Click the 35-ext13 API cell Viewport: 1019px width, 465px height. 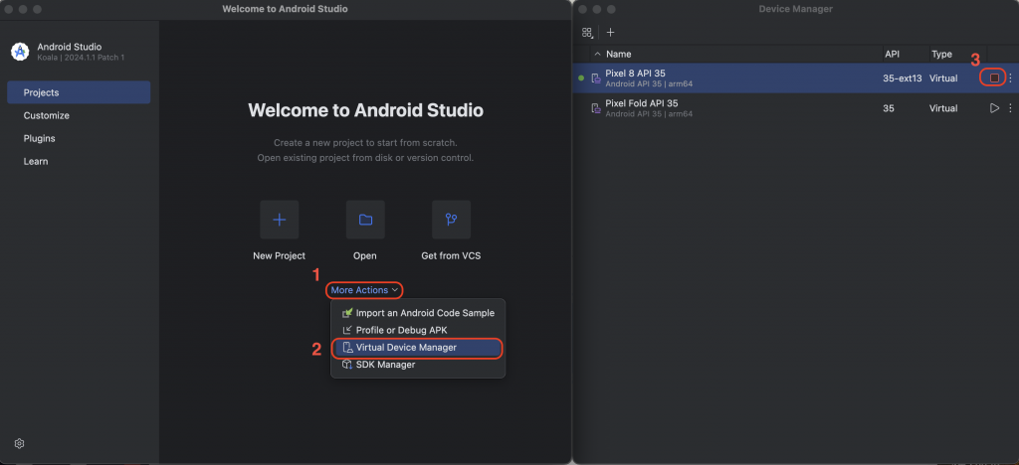902,78
